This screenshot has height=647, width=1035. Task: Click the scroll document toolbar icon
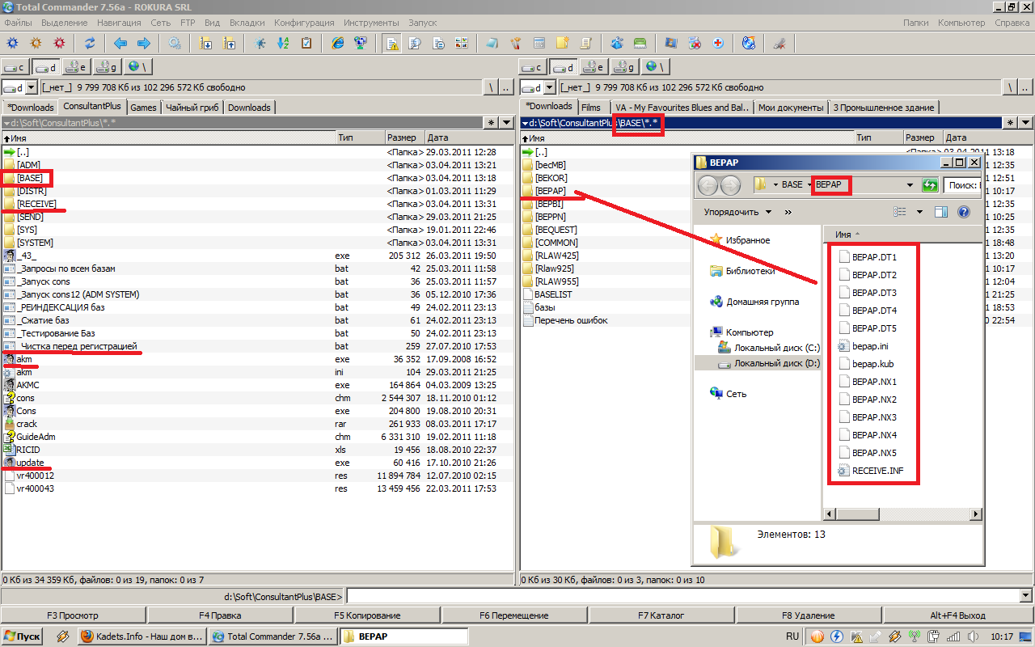coord(586,43)
